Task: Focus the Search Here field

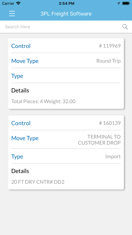Action: pyautogui.click(x=63, y=27)
